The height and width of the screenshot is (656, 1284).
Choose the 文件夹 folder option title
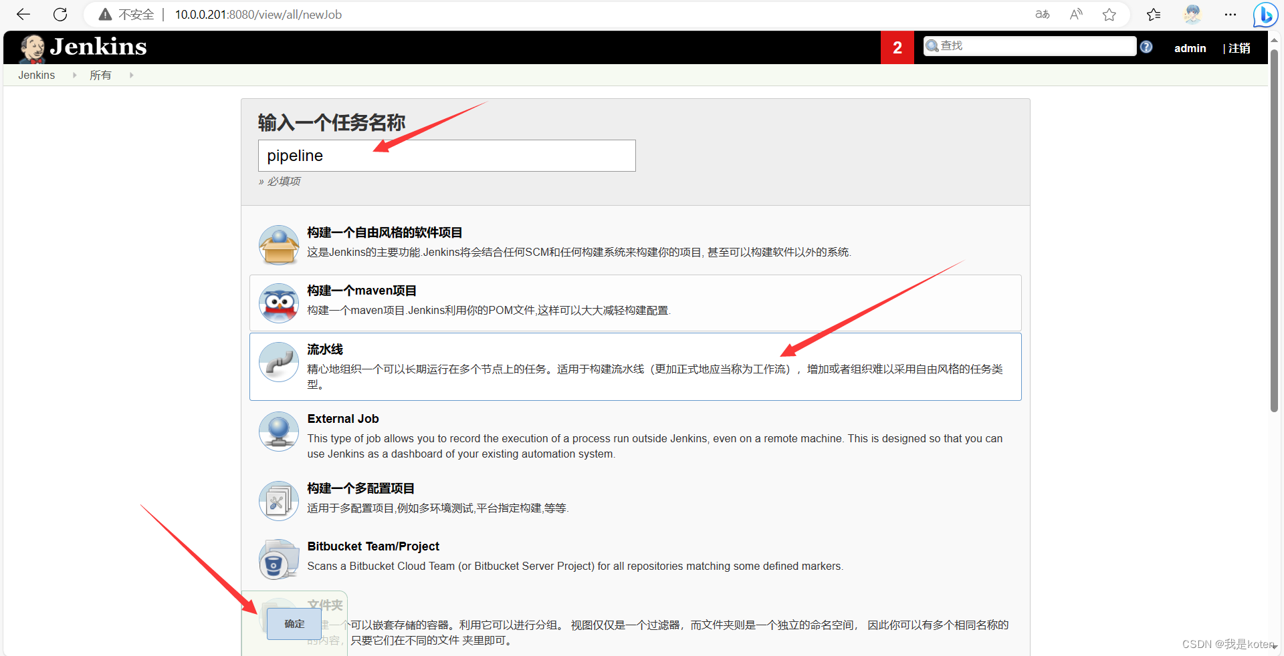pyautogui.click(x=325, y=605)
